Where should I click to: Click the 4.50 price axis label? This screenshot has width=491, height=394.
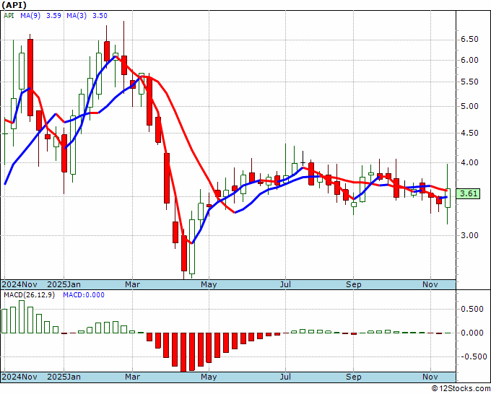pyautogui.click(x=469, y=133)
